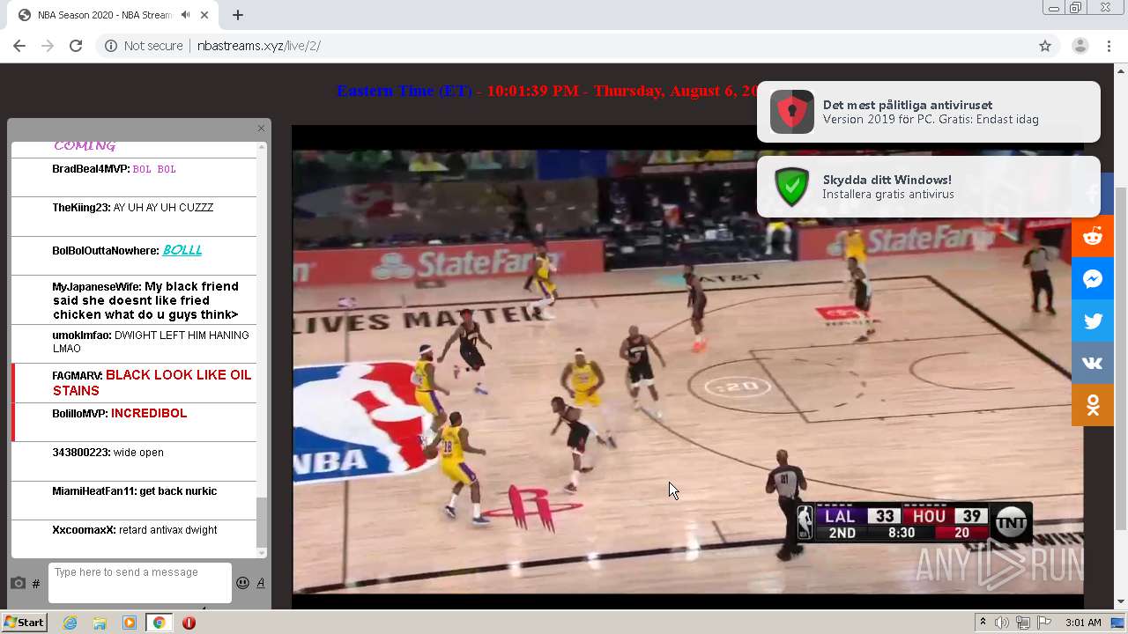Reload the nbastreams page
Image resolution: width=1128 pixels, height=634 pixels.
click(76, 46)
